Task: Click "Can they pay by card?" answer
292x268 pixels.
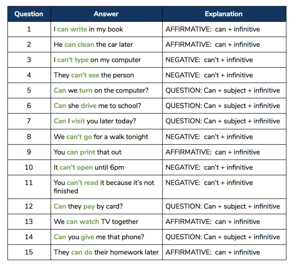Action: pos(88,206)
